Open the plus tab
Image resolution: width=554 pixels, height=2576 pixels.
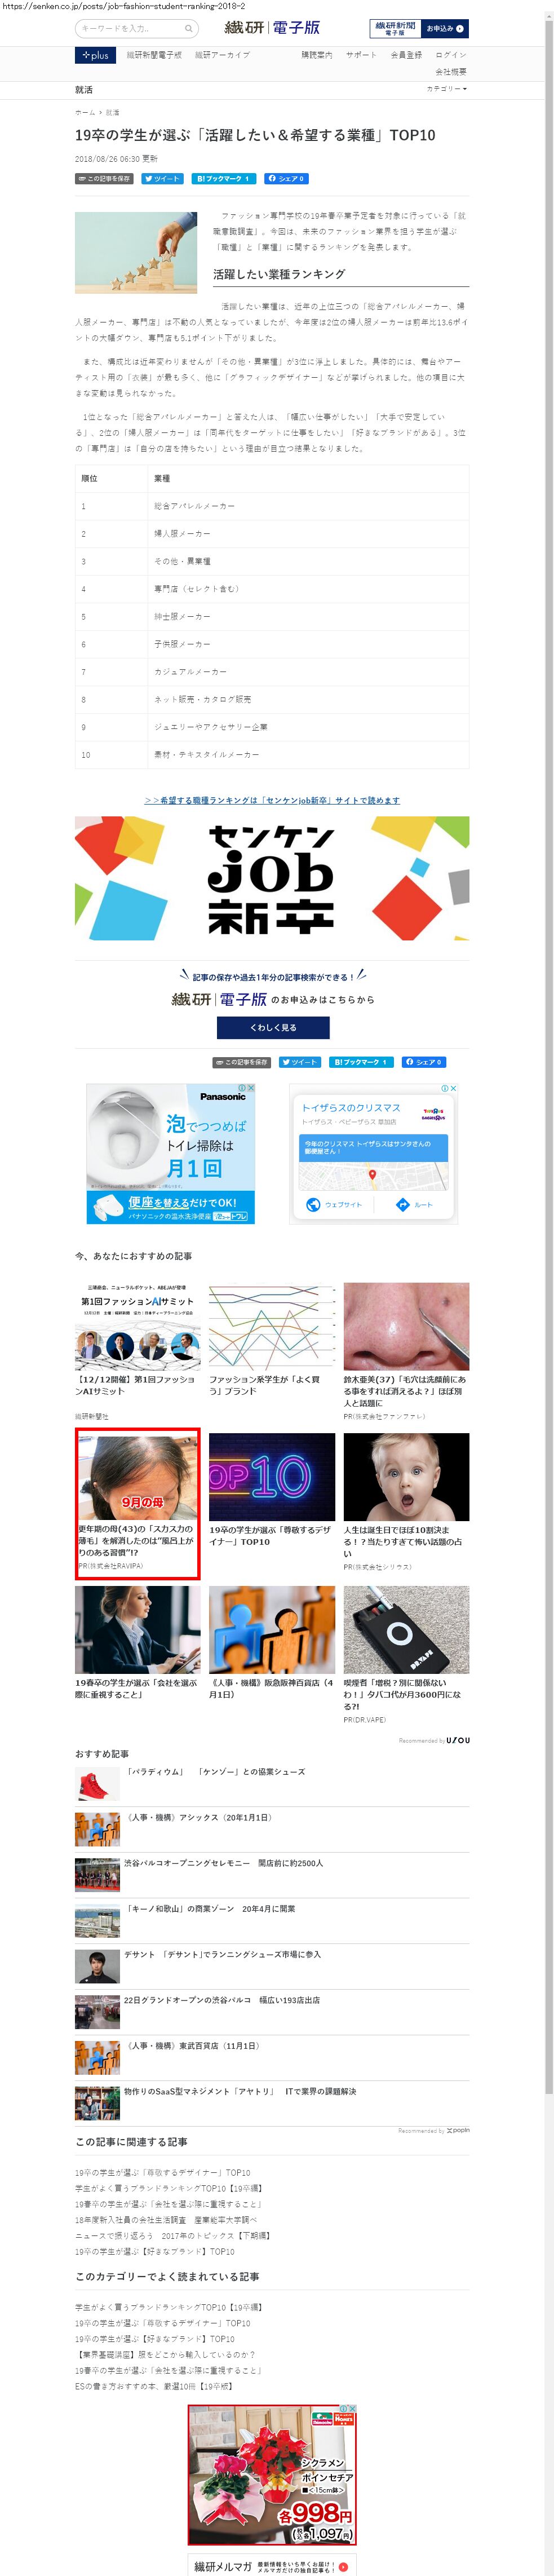95,55
